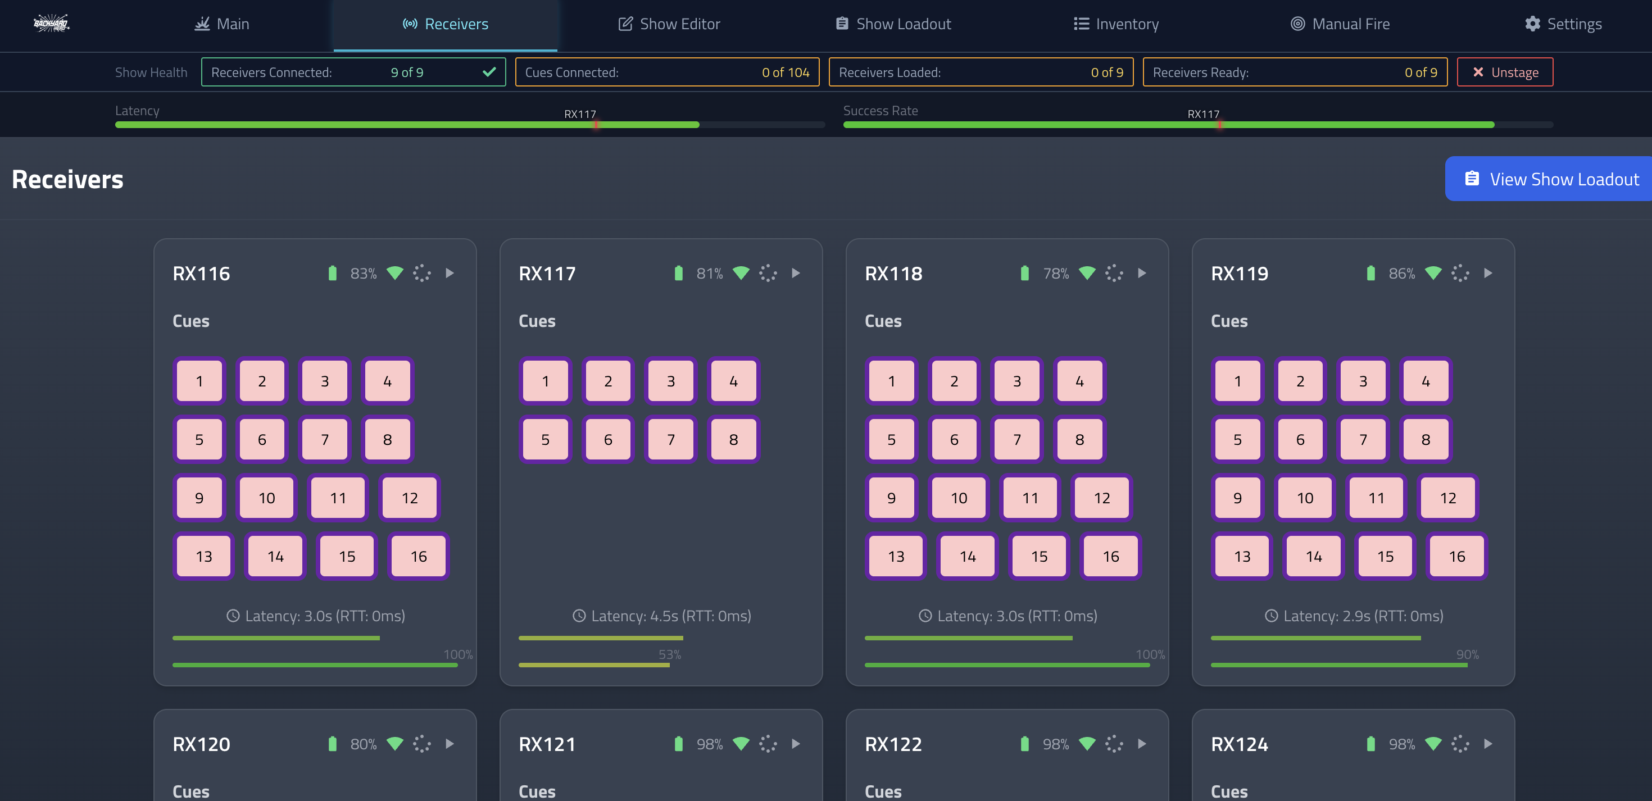Click the clock icon beside RX117 latency
1652x801 pixels.
(x=578, y=616)
